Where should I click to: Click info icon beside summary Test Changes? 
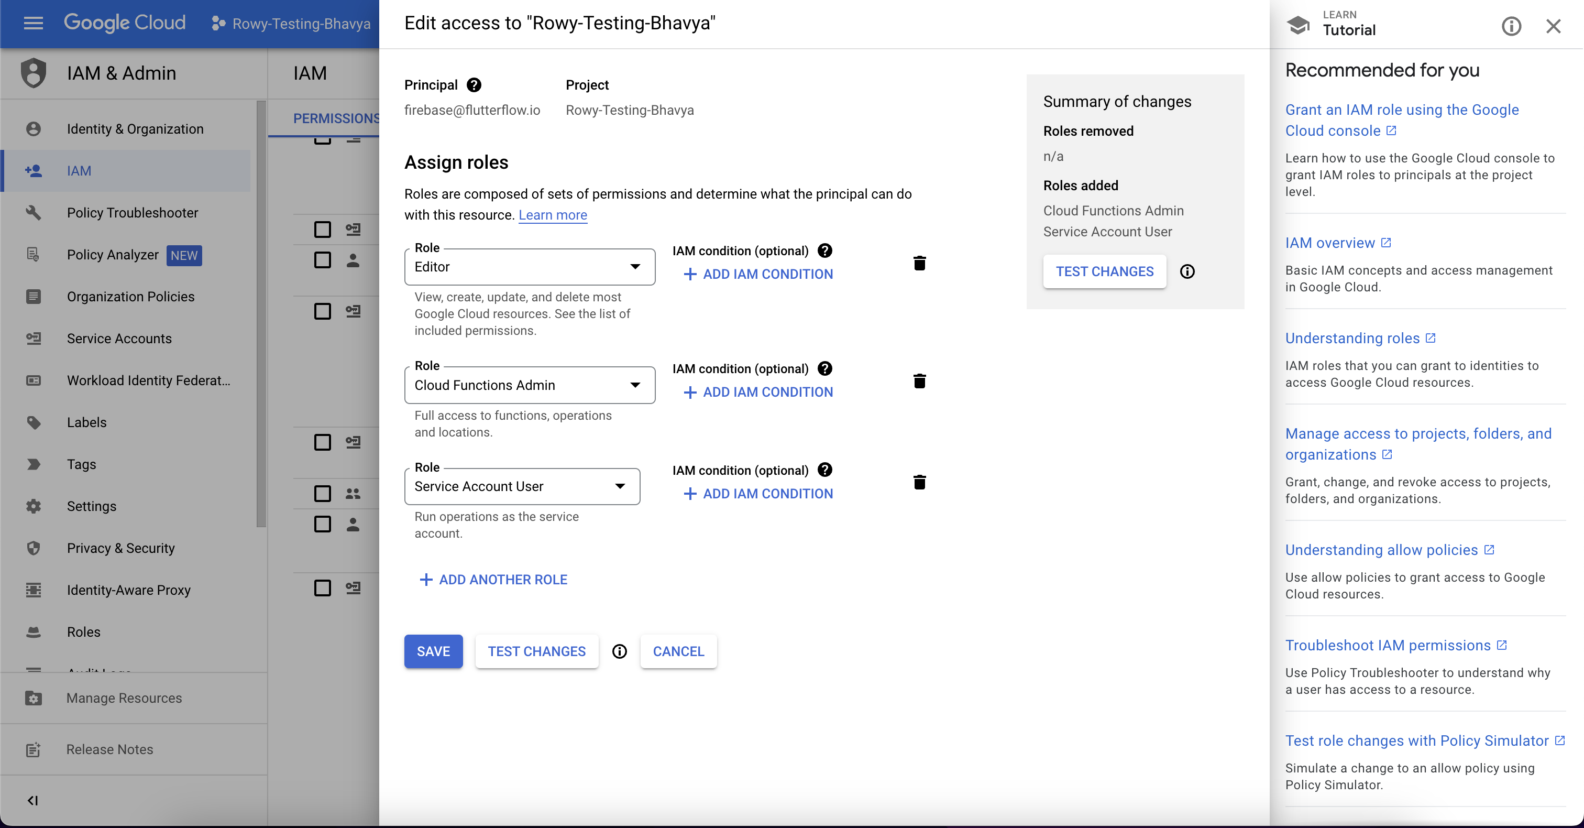coord(1187,271)
